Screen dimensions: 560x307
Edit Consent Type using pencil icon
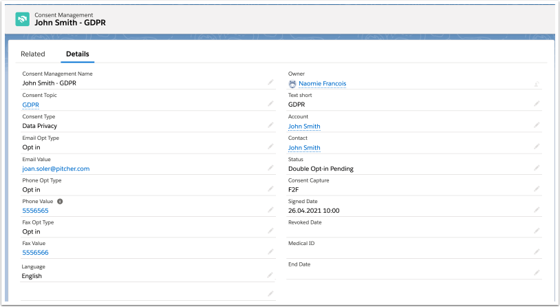(270, 125)
